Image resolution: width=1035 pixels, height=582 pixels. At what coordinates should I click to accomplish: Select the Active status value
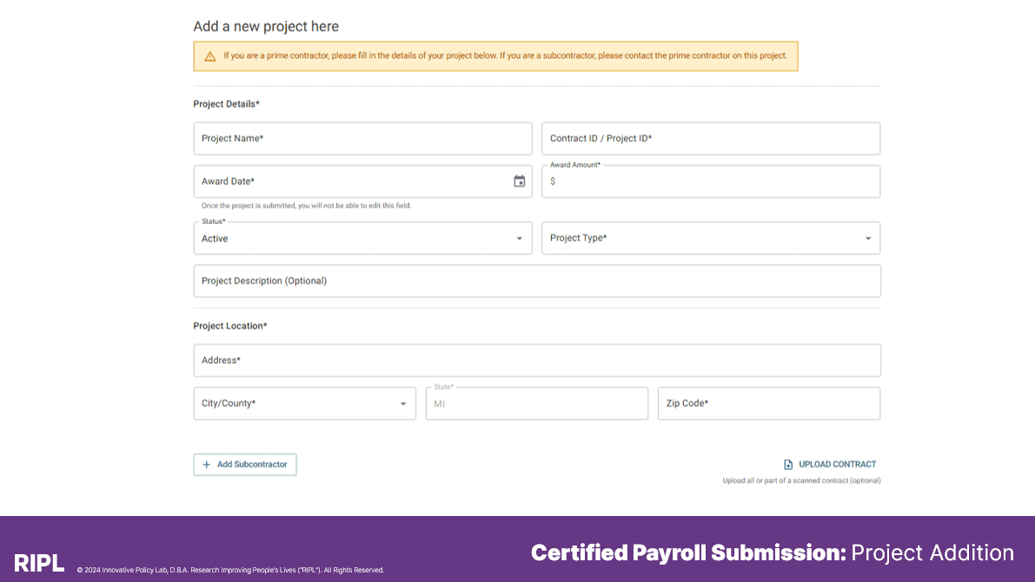coord(215,239)
